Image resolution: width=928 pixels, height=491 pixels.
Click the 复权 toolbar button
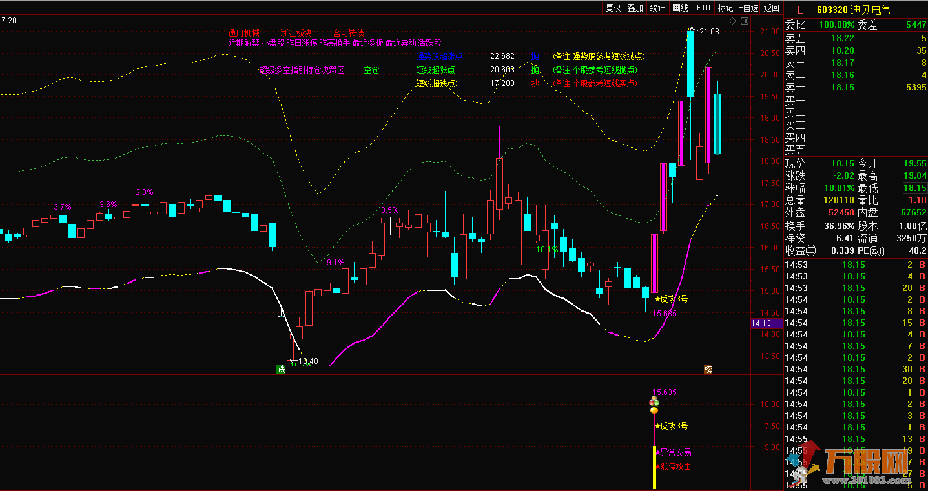point(613,8)
